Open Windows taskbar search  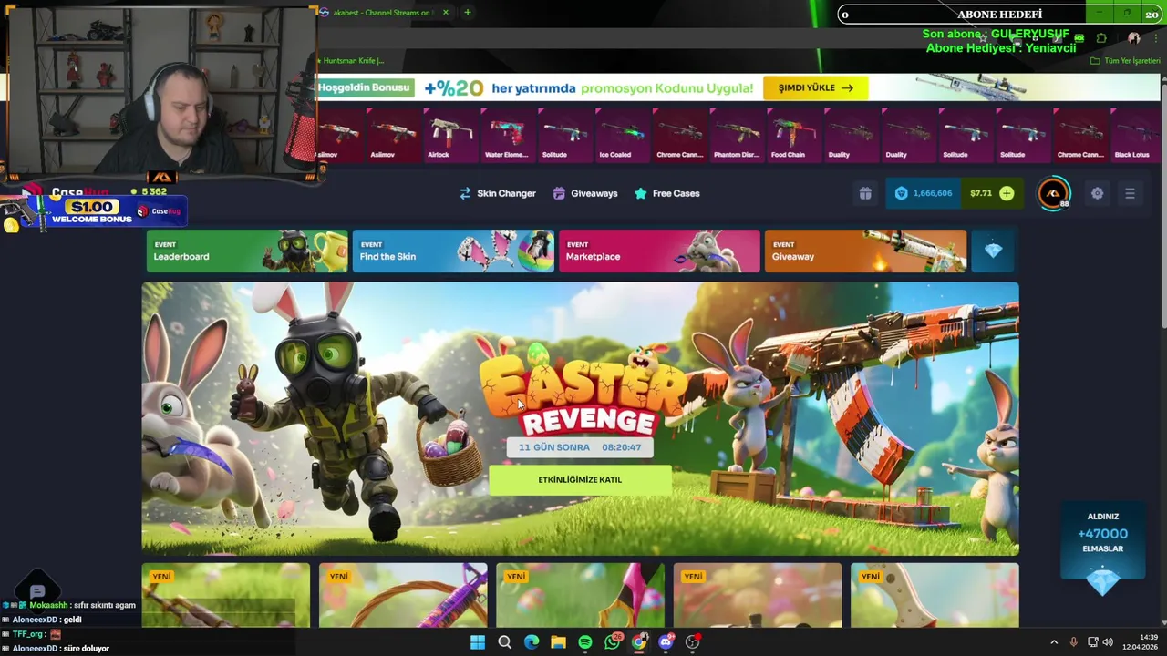point(504,642)
